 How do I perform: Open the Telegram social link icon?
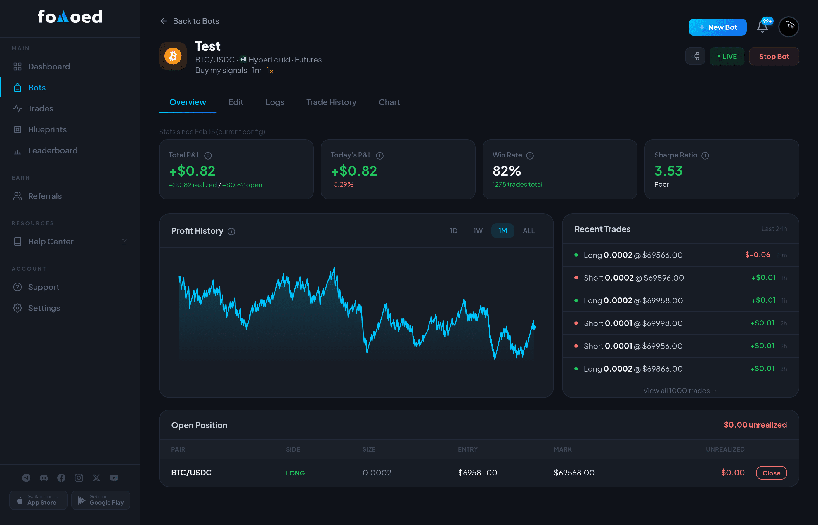click(26, 478)
